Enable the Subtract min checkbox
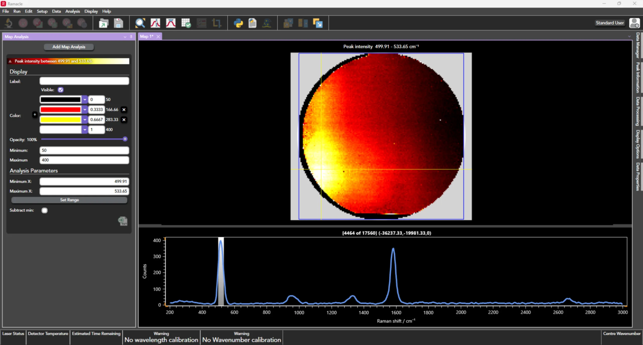The height and width of the screenshot is (345, 643). point(45,210)
